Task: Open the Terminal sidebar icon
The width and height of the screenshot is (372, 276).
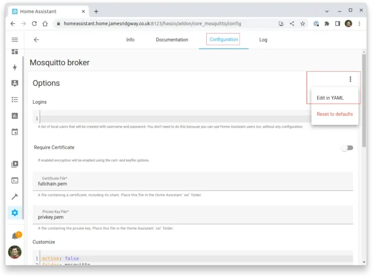Action: tap(15, 181)
